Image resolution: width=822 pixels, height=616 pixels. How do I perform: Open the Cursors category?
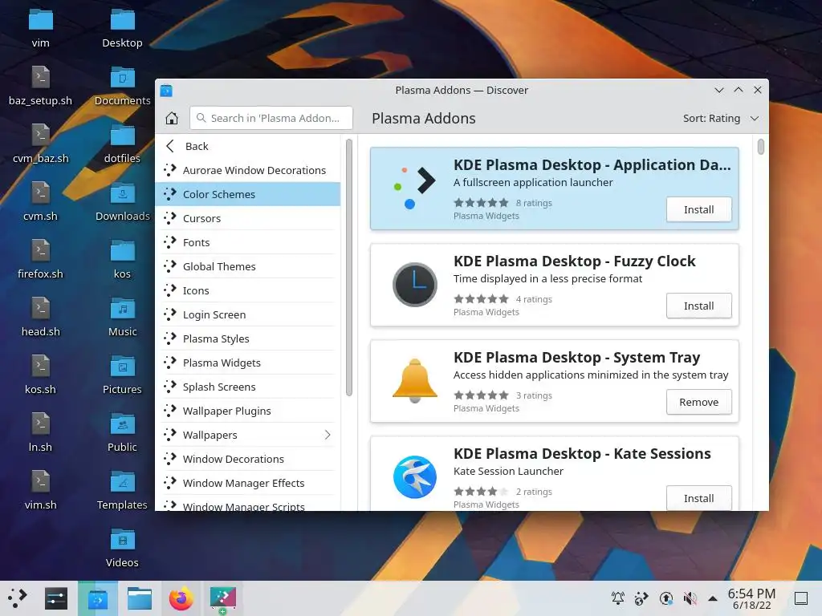click(x=248, y=218)
